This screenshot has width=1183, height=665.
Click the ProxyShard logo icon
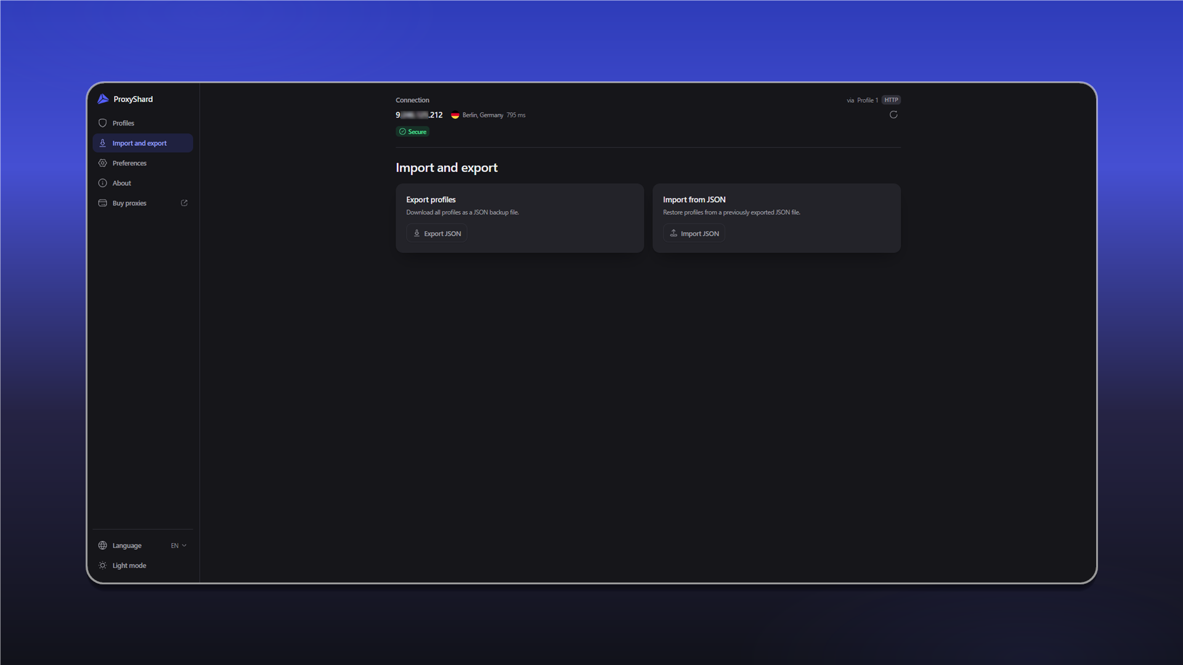[103, 99]
